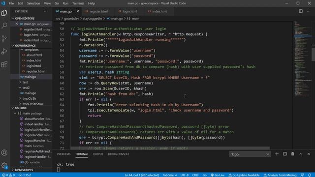Select loginAuthHandler in Outline

pos(36,130)
